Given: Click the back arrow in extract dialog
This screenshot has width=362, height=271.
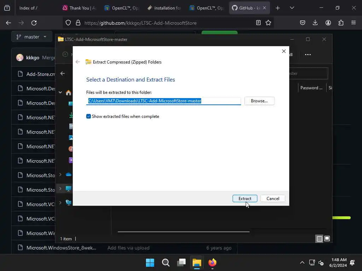Looking at the screenshot, I should tap(78, 62).
